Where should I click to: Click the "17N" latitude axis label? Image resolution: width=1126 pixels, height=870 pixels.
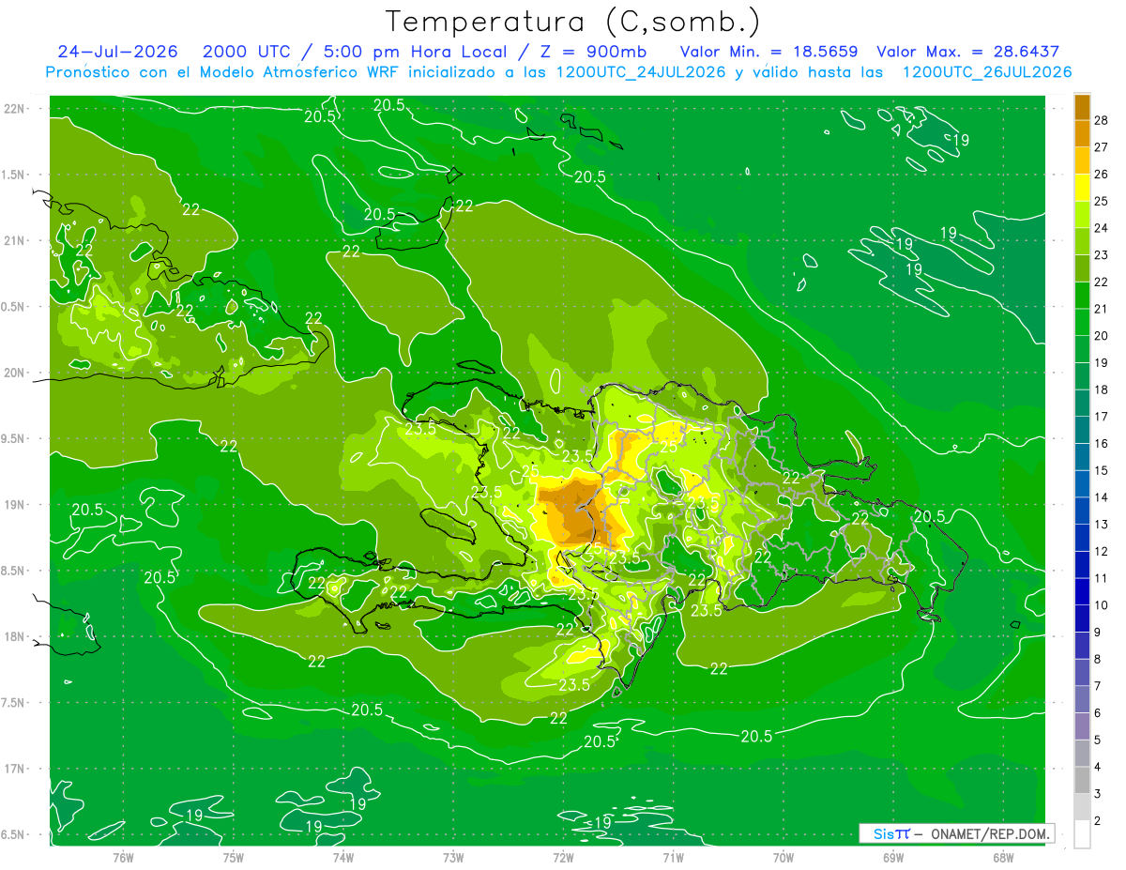pyautogui.click(x=14, y=769)
